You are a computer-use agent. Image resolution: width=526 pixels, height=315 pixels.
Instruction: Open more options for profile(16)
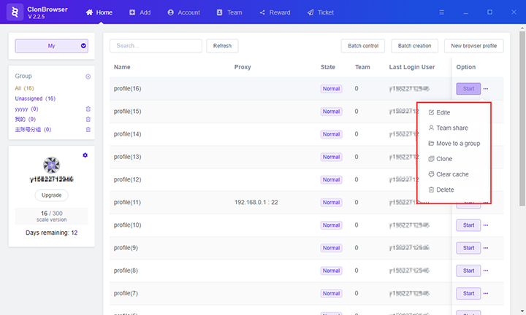point(486,89)
